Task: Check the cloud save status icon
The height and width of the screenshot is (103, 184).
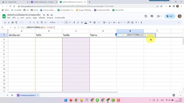Action: click(x=52, y=15)
